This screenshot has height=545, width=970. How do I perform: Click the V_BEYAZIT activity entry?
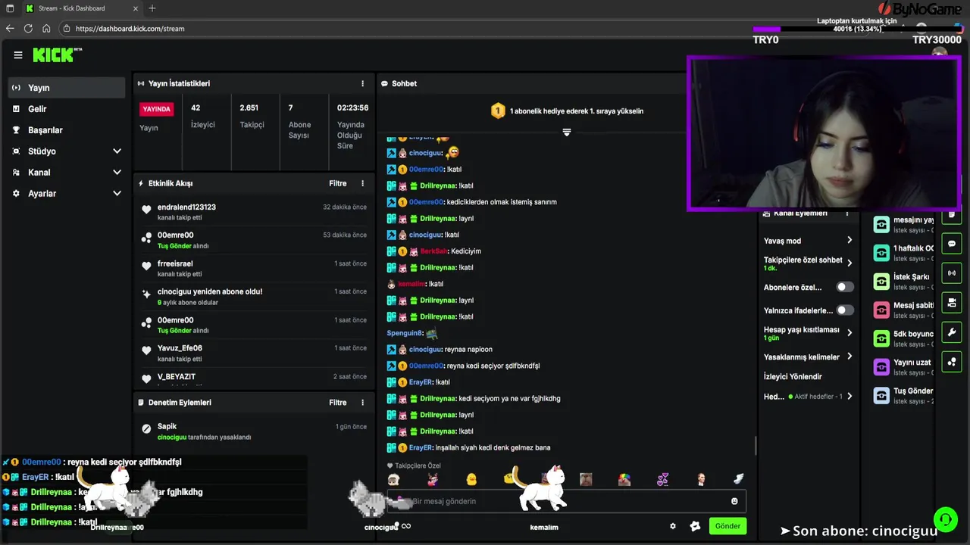[x=254, y=377]
